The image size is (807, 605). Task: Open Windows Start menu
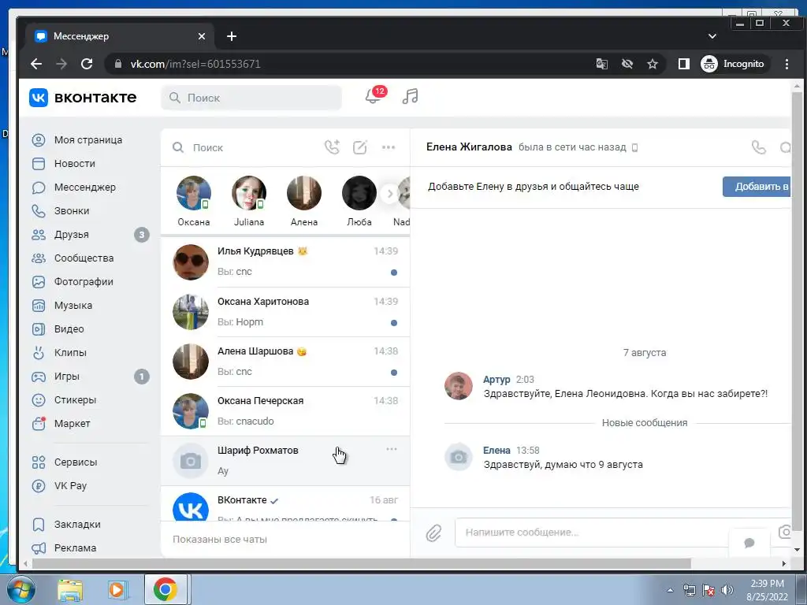(x=21, y=589)
